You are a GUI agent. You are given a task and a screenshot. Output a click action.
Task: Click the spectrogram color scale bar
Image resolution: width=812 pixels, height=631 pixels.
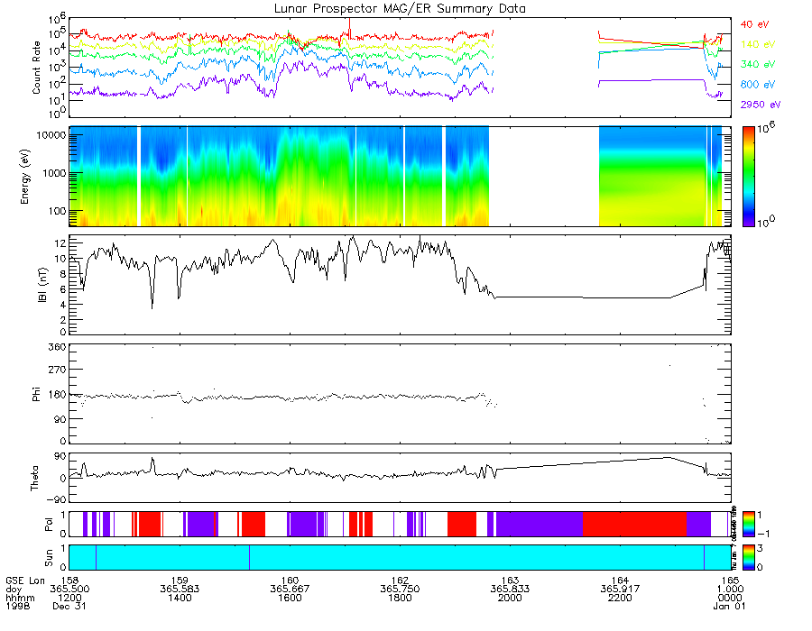(x=748, y=177)
